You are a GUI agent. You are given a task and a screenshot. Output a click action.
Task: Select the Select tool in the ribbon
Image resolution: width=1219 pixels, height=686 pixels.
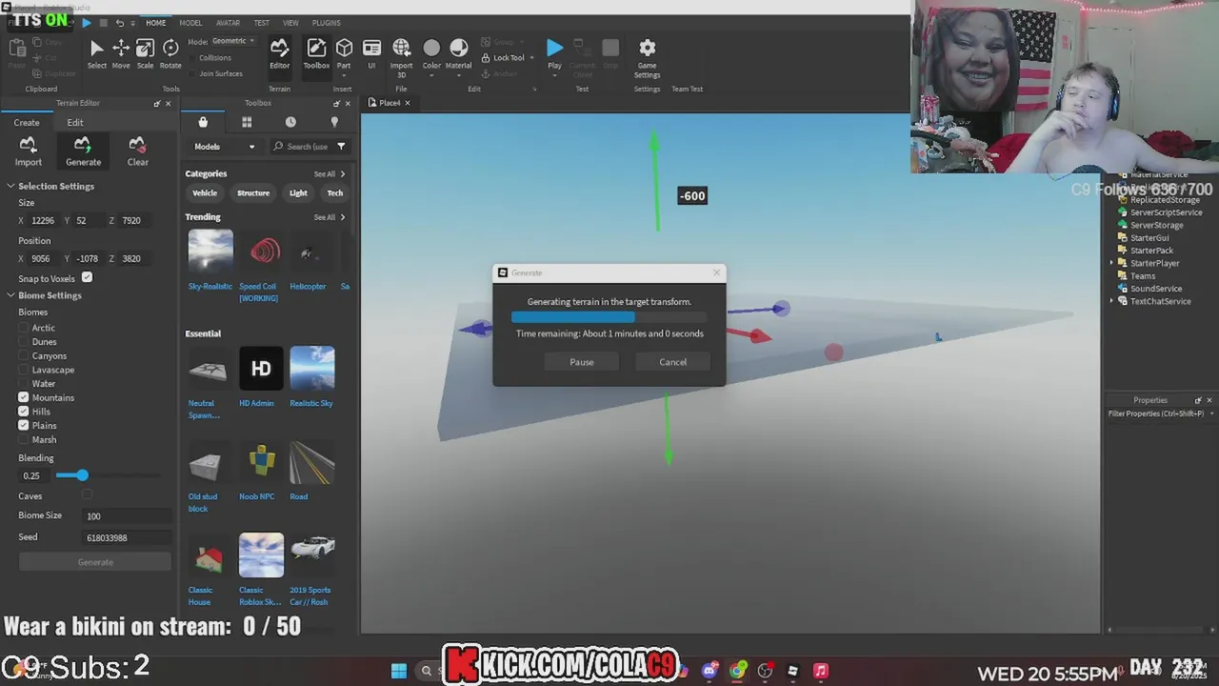96,53
